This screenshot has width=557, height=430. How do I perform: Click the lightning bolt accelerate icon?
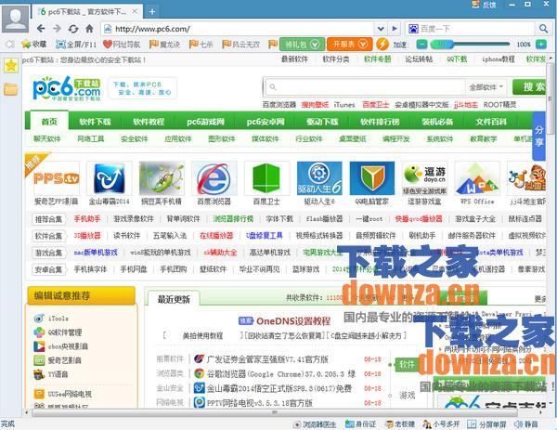(382, 45)
